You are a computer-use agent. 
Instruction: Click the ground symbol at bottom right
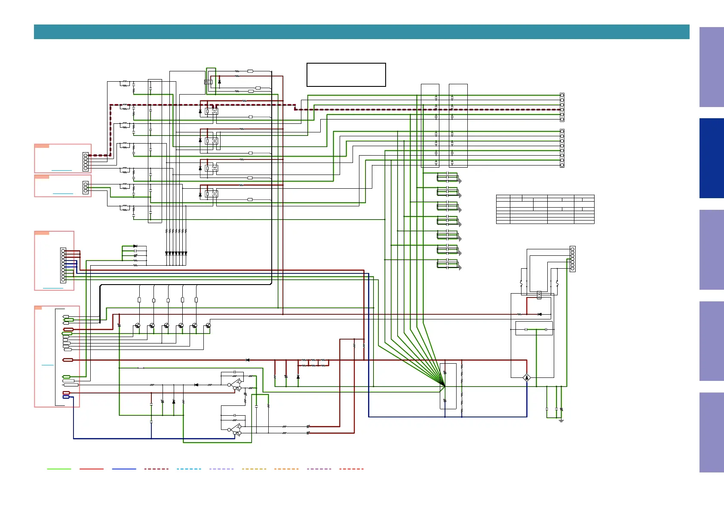click(561, 420)
